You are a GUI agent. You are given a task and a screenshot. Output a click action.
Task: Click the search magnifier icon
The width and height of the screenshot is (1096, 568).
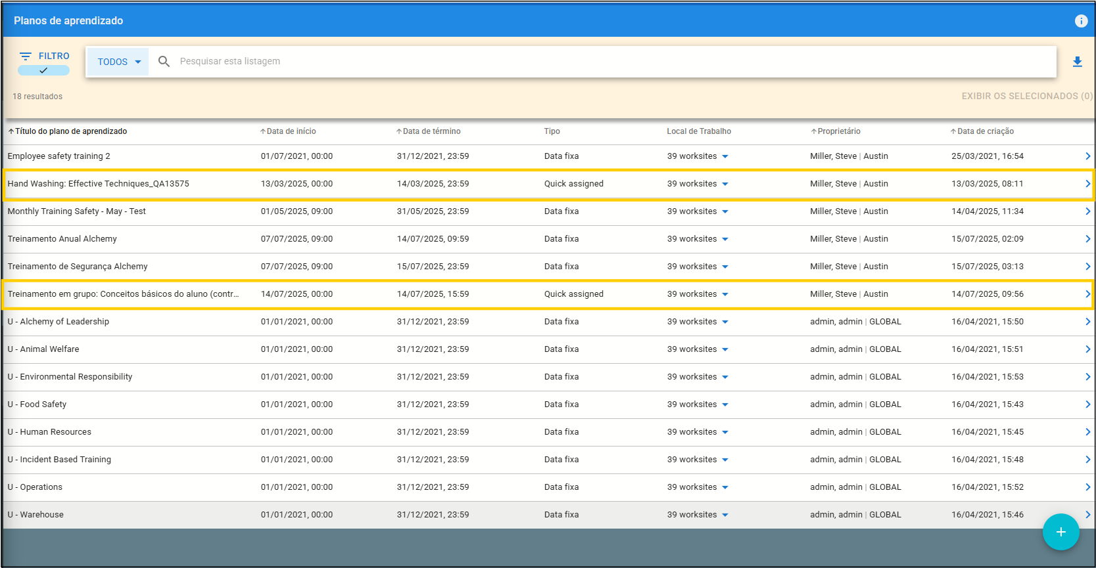(x=164, y=61)
